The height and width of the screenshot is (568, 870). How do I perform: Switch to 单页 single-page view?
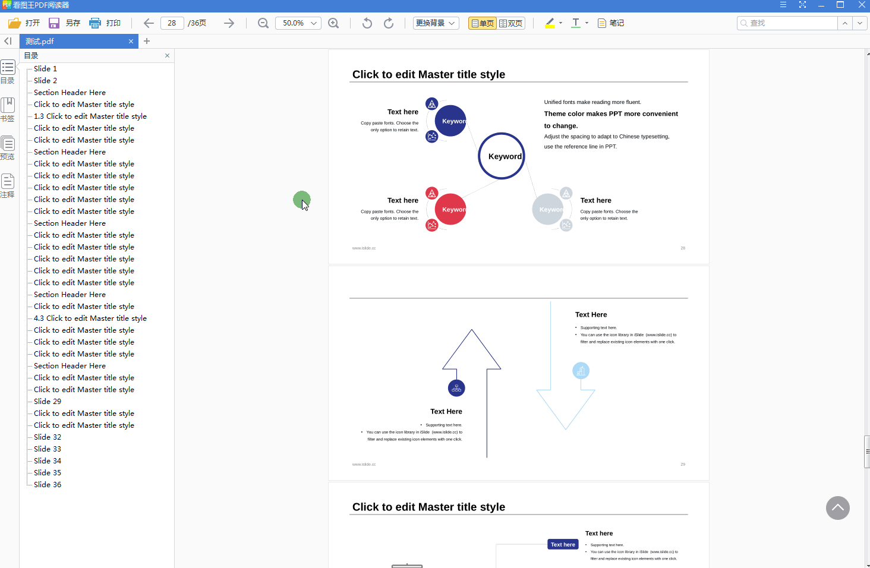pos(483,23)
